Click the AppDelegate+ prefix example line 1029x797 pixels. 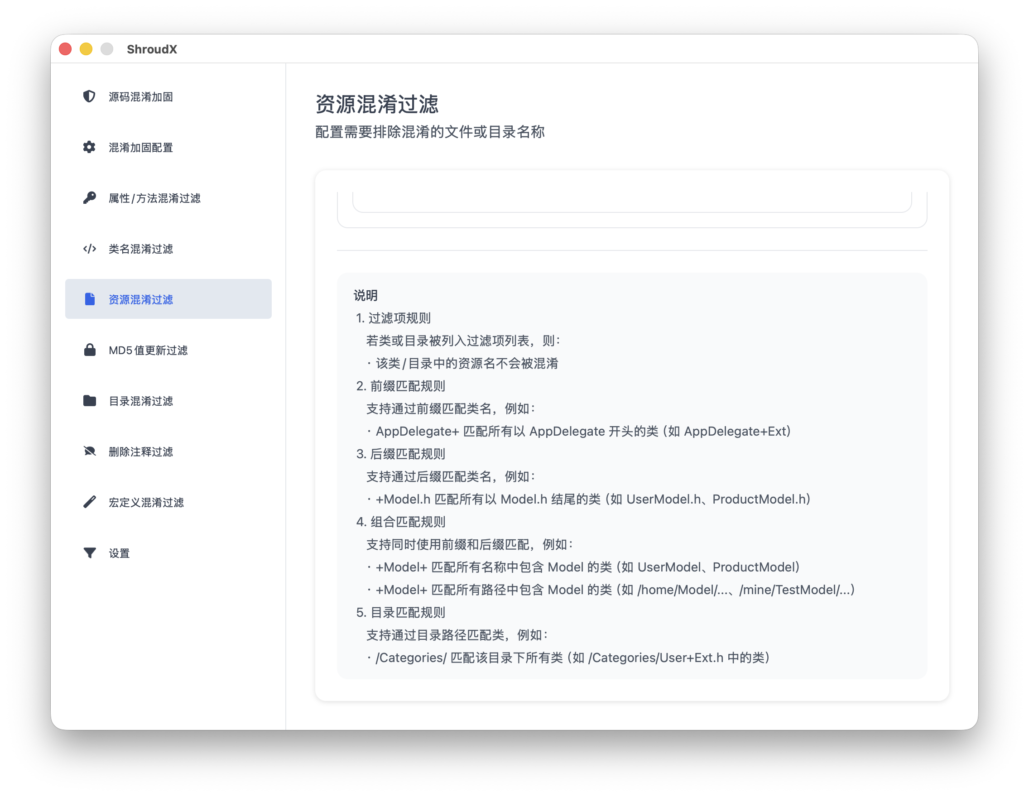coord(578,431)
